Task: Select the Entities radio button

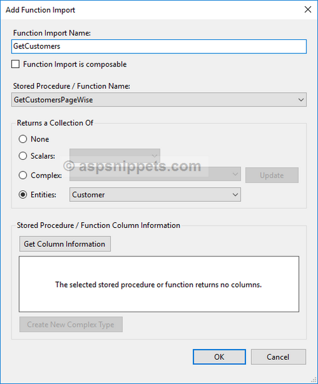Action: coord(23,195)
